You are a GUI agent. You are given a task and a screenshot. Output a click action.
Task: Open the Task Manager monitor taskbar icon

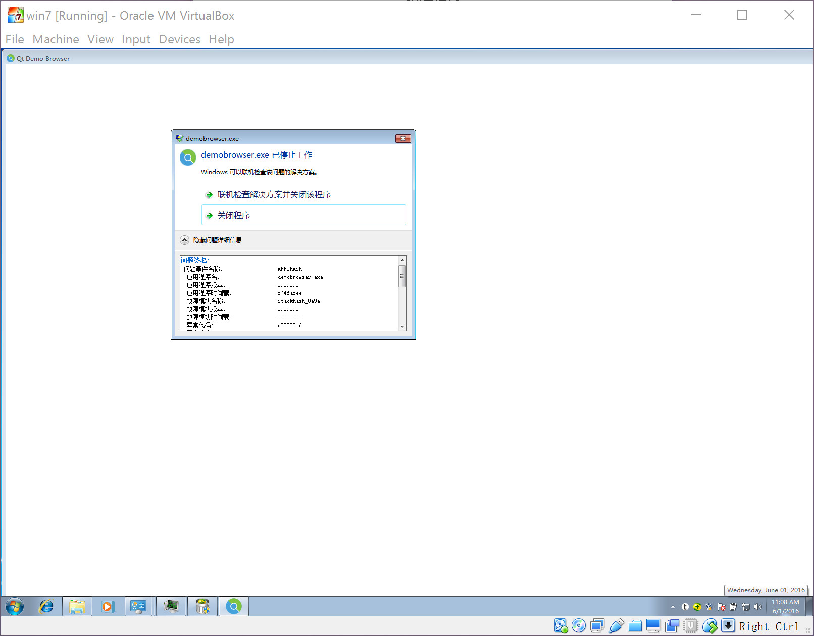(x=171, y=606)
